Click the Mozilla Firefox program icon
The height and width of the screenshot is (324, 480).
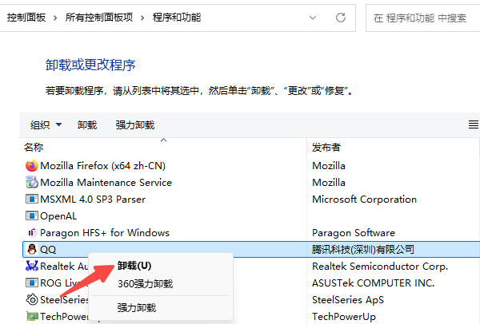pyautogui.click(x=32, y=166)
